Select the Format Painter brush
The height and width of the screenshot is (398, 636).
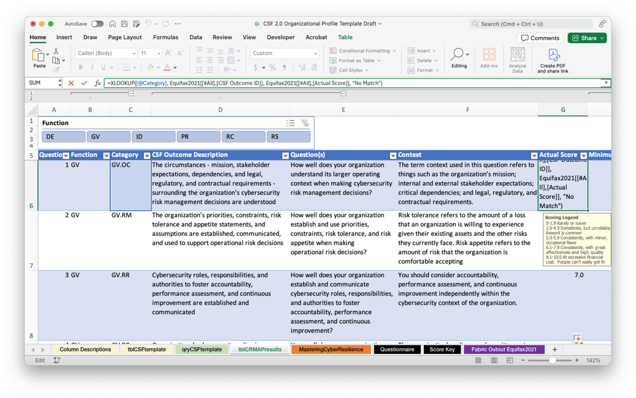(x=56, y=70)
